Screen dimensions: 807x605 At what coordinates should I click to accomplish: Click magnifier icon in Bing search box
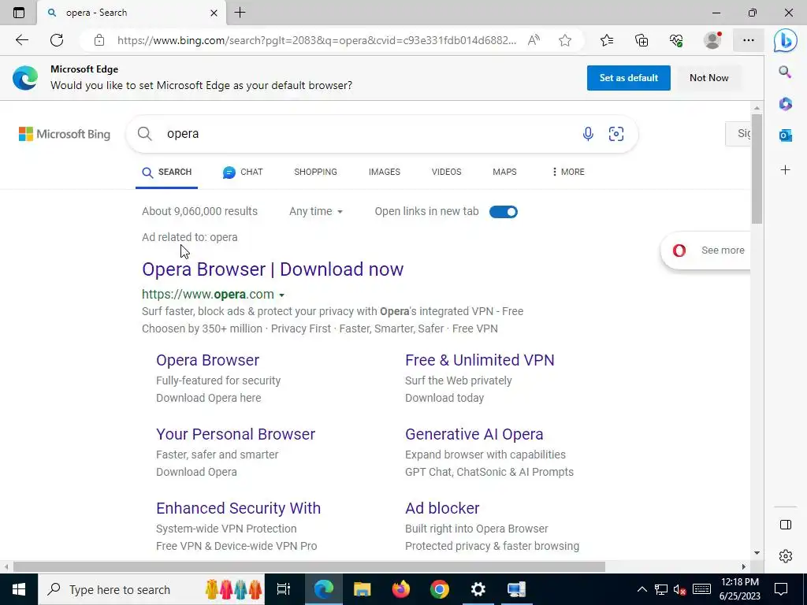[x=145, y=134]
